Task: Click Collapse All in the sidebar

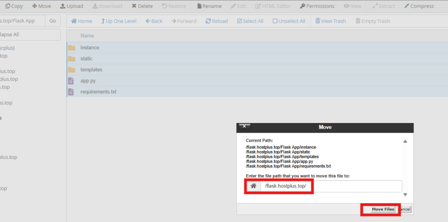Action: 30,35
